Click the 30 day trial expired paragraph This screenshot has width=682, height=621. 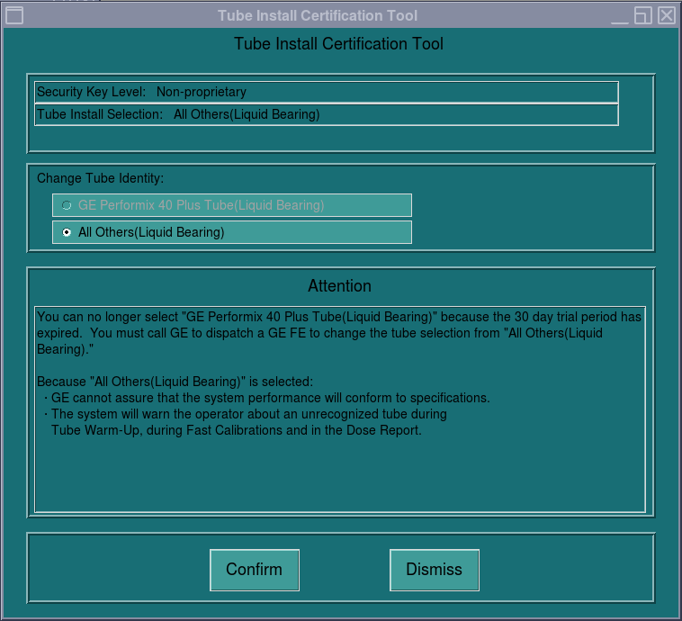(338, 332)
